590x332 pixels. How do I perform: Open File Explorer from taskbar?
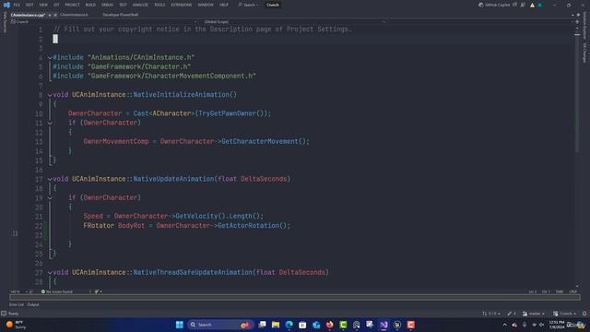(x=276, y=325)
